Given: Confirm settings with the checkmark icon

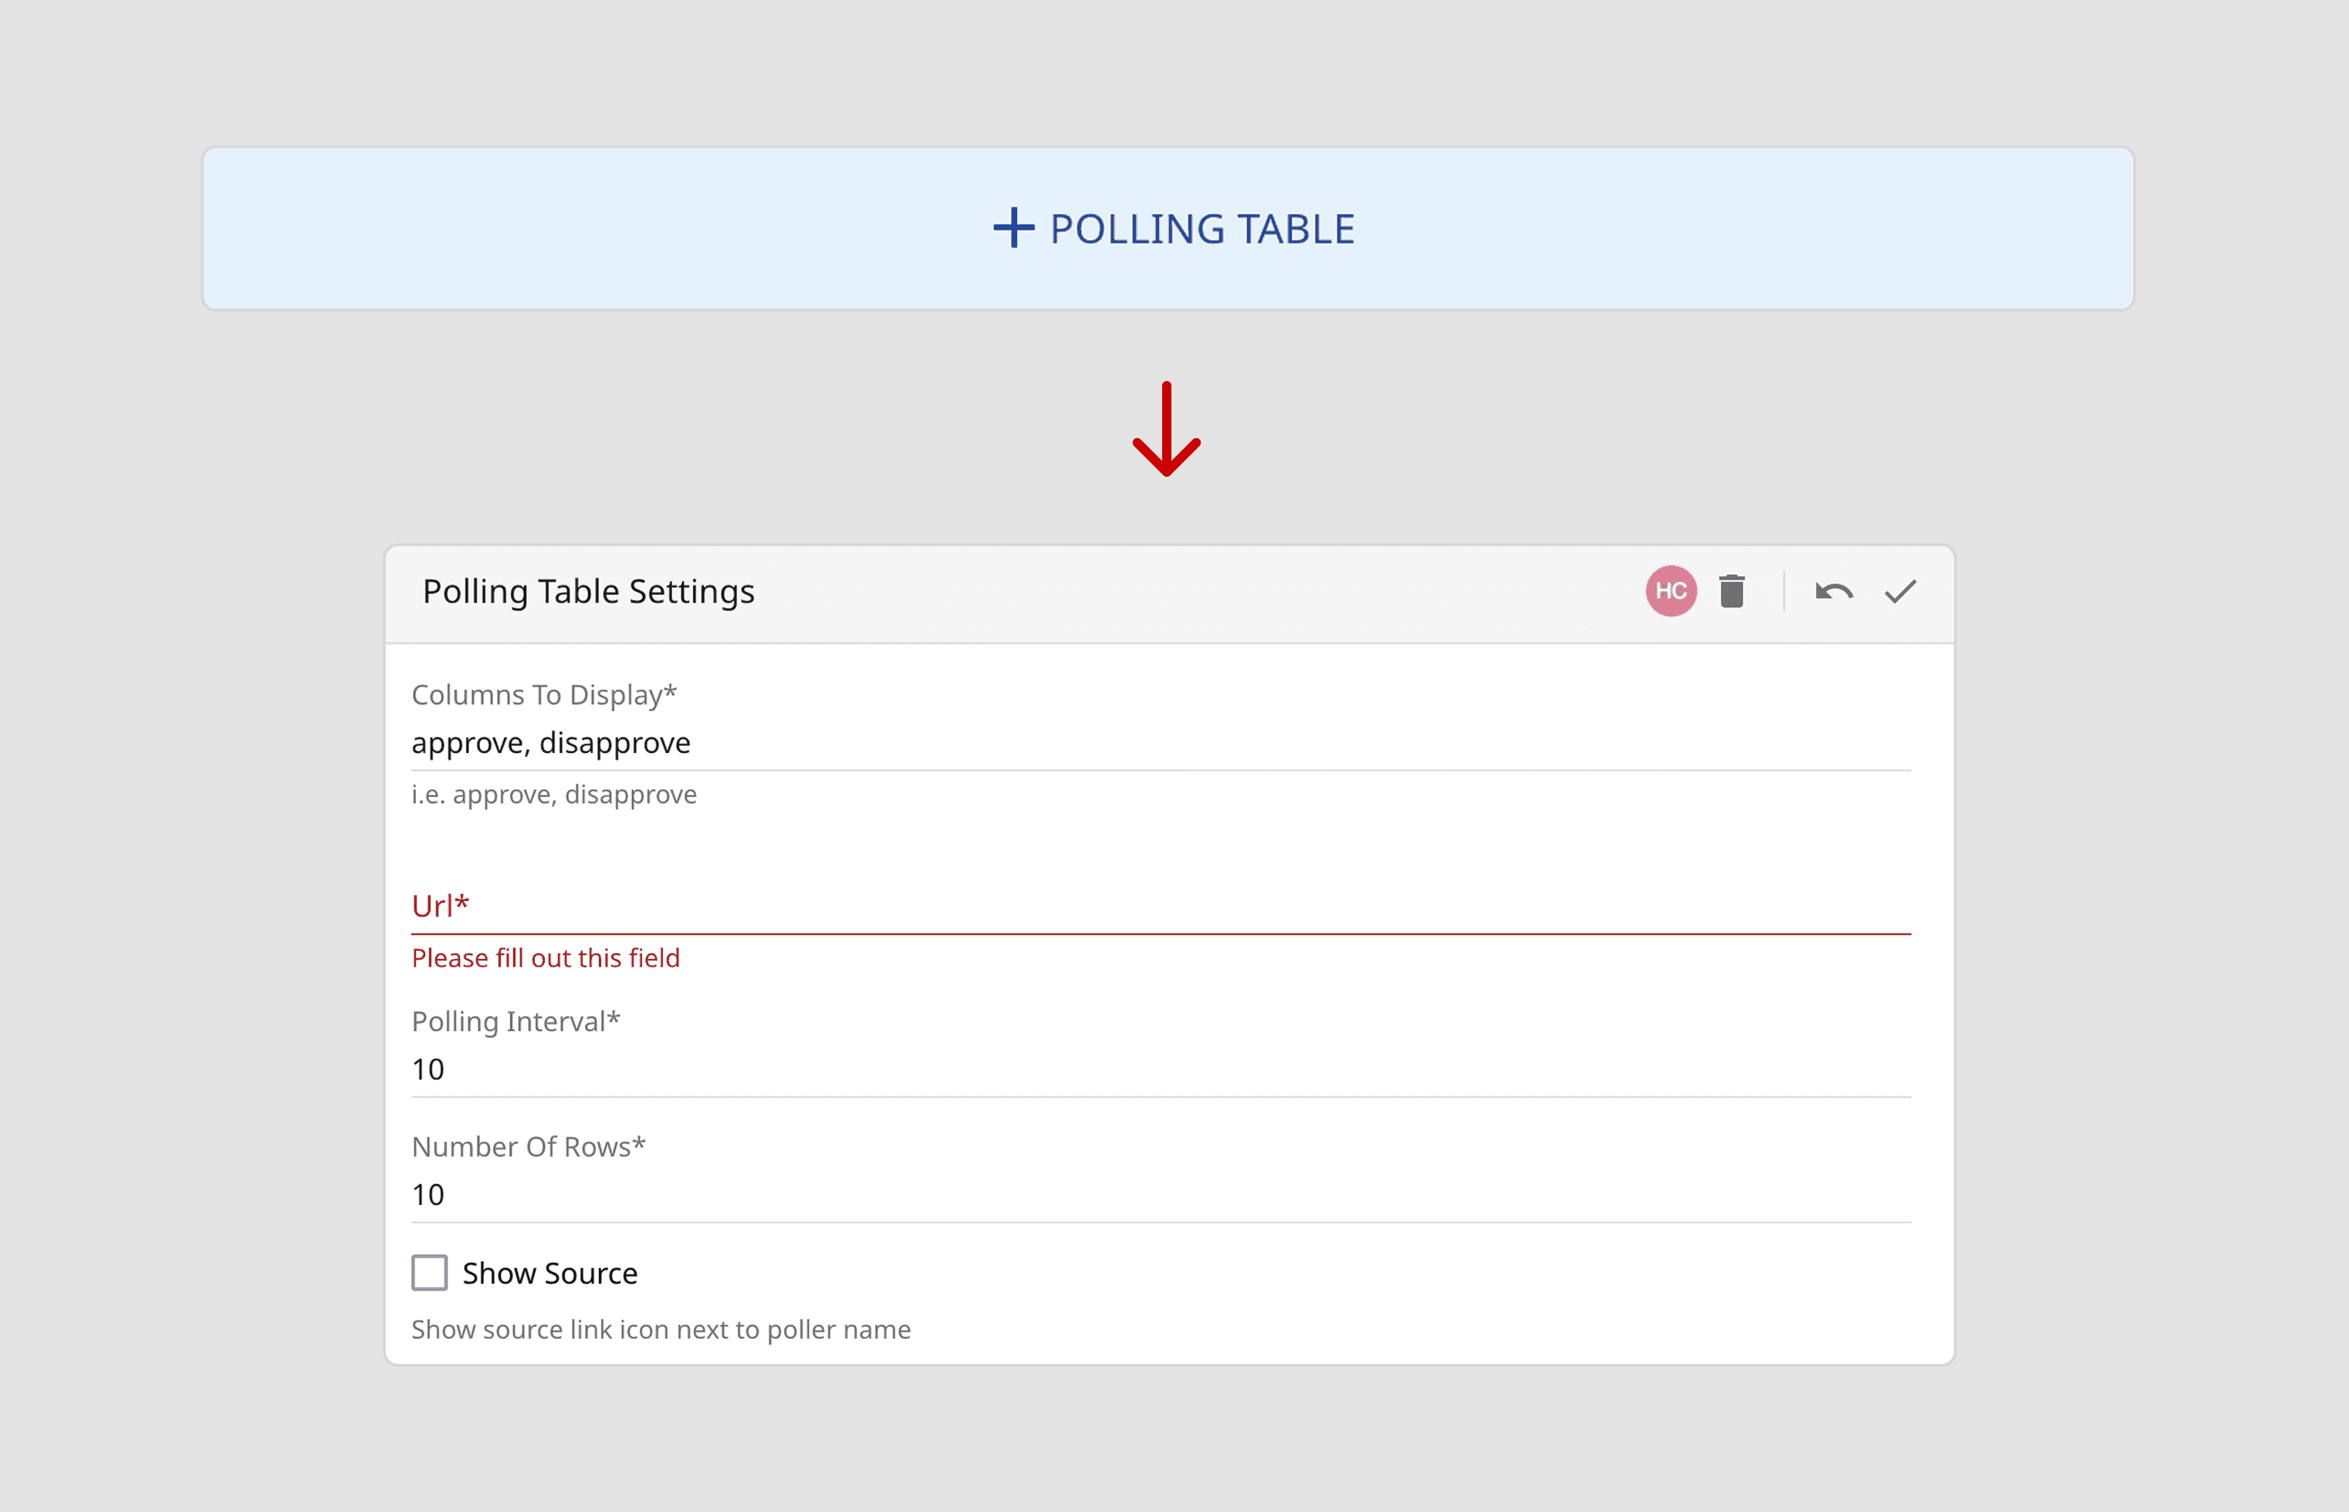Looking at the screenshot, I should 1900,591.
